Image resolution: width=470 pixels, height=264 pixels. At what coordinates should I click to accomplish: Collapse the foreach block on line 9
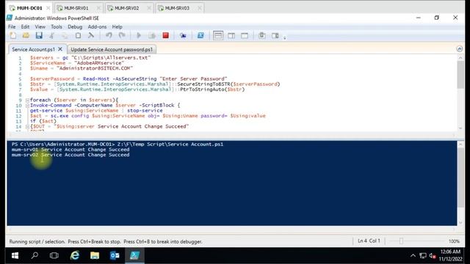27,100
